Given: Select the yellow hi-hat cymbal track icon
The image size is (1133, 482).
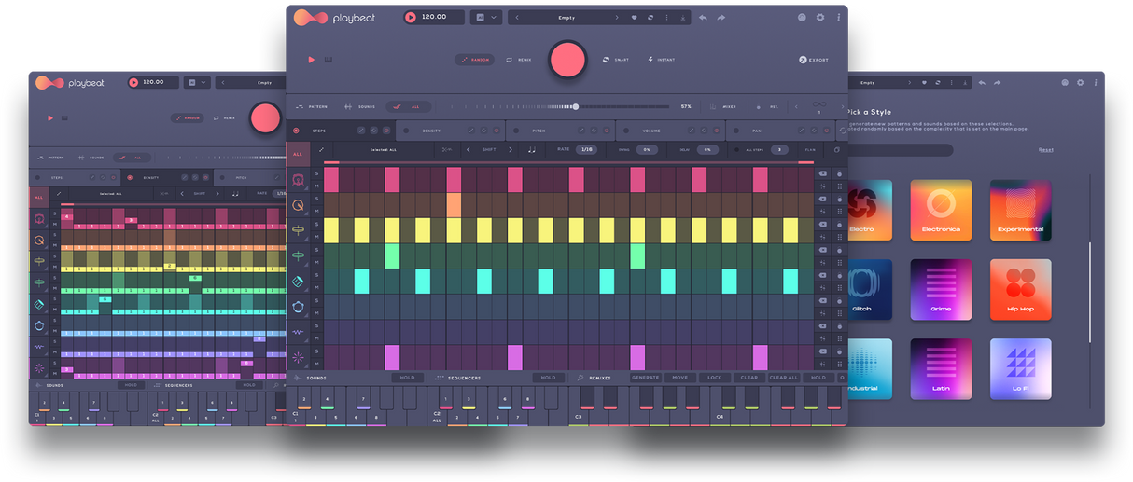Looking at the screenshot, I should (x=298, y=230).
